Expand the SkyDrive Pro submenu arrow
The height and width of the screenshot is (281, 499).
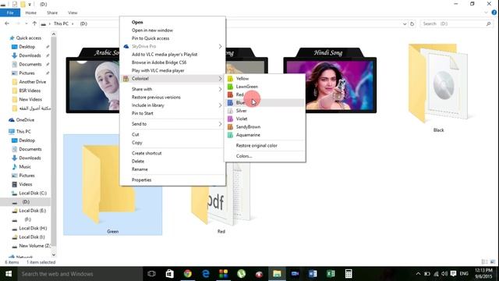220,47
